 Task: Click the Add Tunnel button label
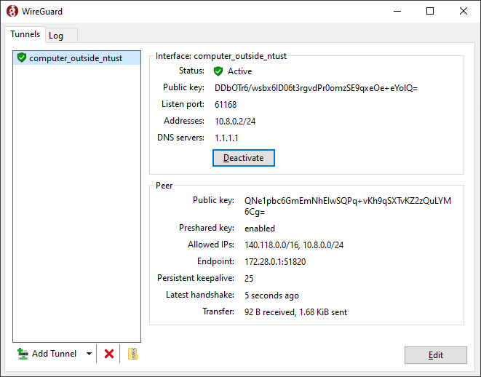[x=55, y=354]
